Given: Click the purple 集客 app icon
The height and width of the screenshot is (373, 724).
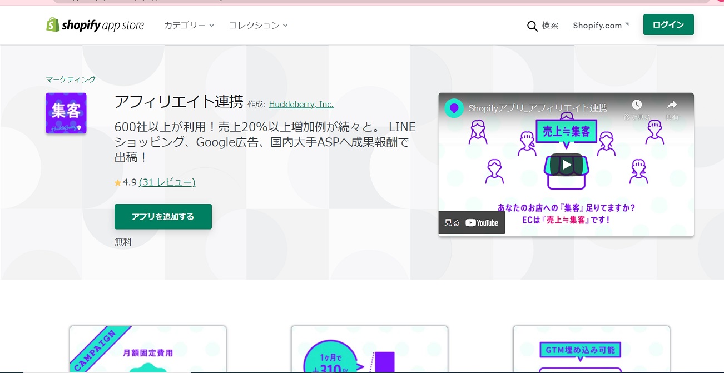Looking at the screenshot, I should tap(66, 113).
